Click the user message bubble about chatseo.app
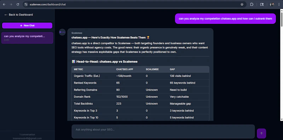The image size is (283, 140). click(x=225, y=19)
